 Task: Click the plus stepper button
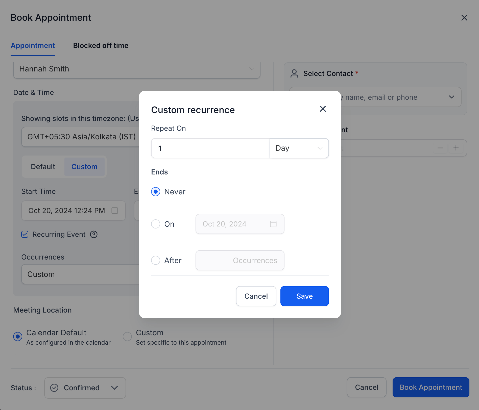tap(456, 148)
